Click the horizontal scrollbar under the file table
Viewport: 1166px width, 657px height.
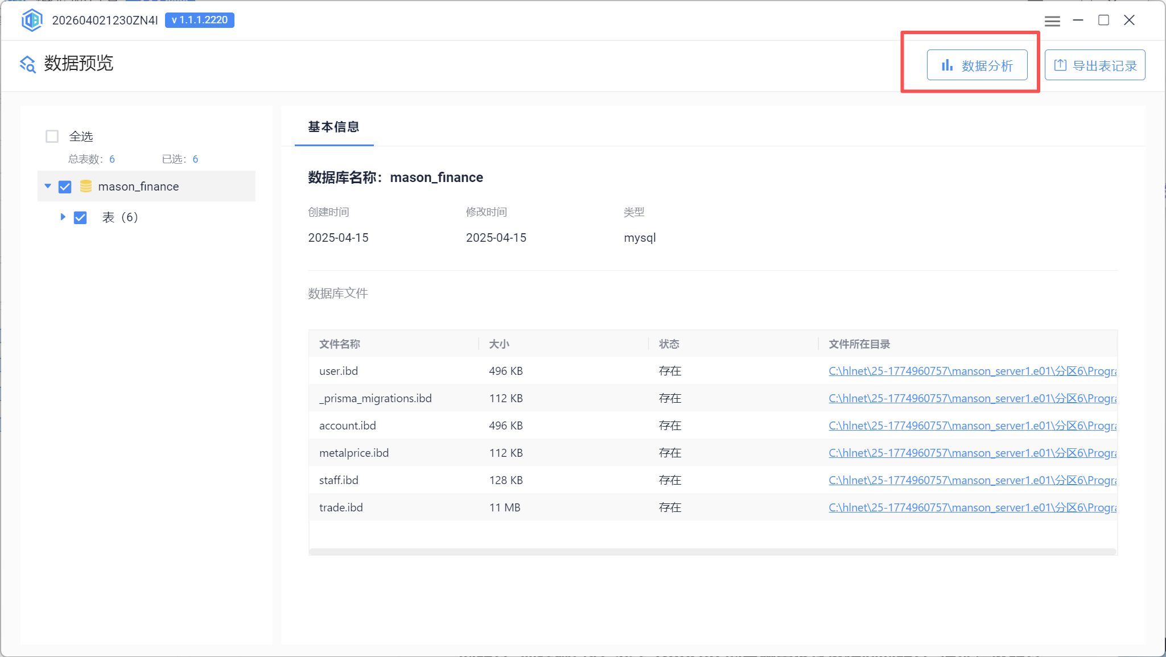tap(711, 551)
